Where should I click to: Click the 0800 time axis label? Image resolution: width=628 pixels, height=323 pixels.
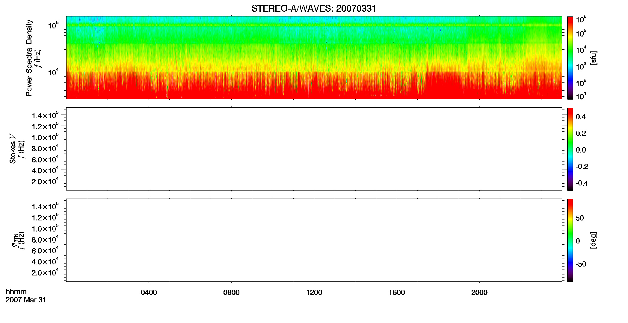pyautogui.click(x=231, y=292)
